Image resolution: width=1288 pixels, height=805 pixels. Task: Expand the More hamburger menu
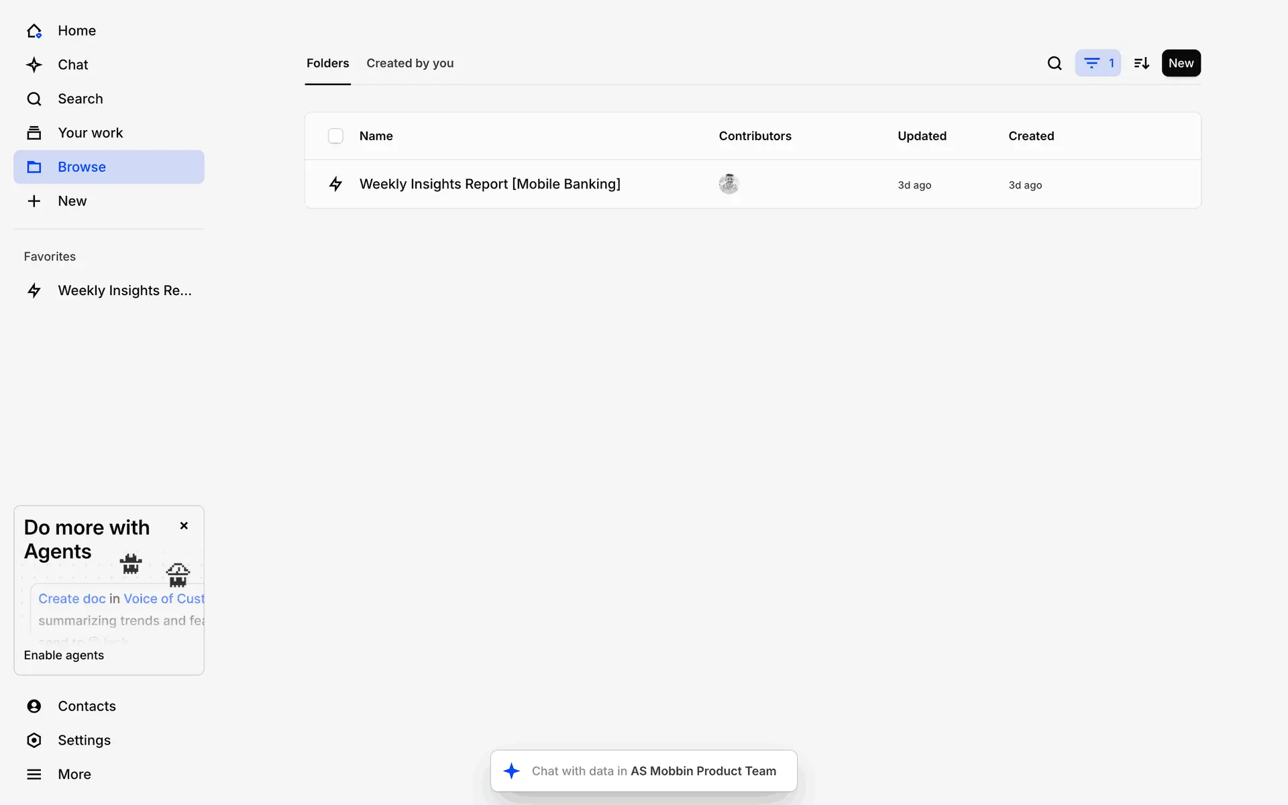click(x=34, y=774)
